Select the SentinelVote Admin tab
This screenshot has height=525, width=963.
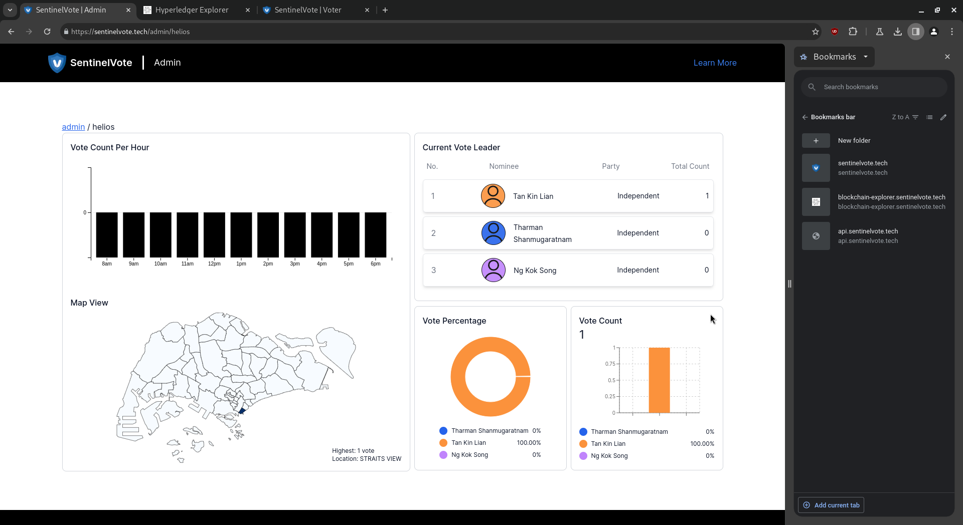(x=71, y=10)
